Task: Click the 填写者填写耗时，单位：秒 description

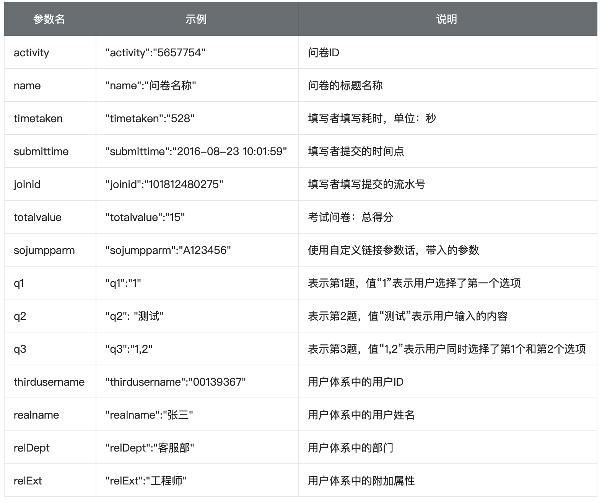Action: (x=372, y=119)
